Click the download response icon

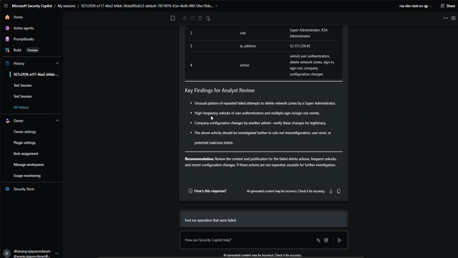coord(331,191)
